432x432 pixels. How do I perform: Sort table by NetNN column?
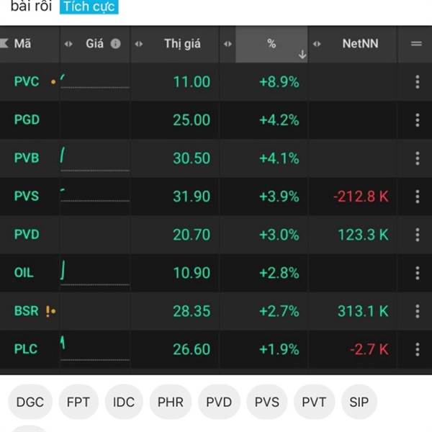361,44
